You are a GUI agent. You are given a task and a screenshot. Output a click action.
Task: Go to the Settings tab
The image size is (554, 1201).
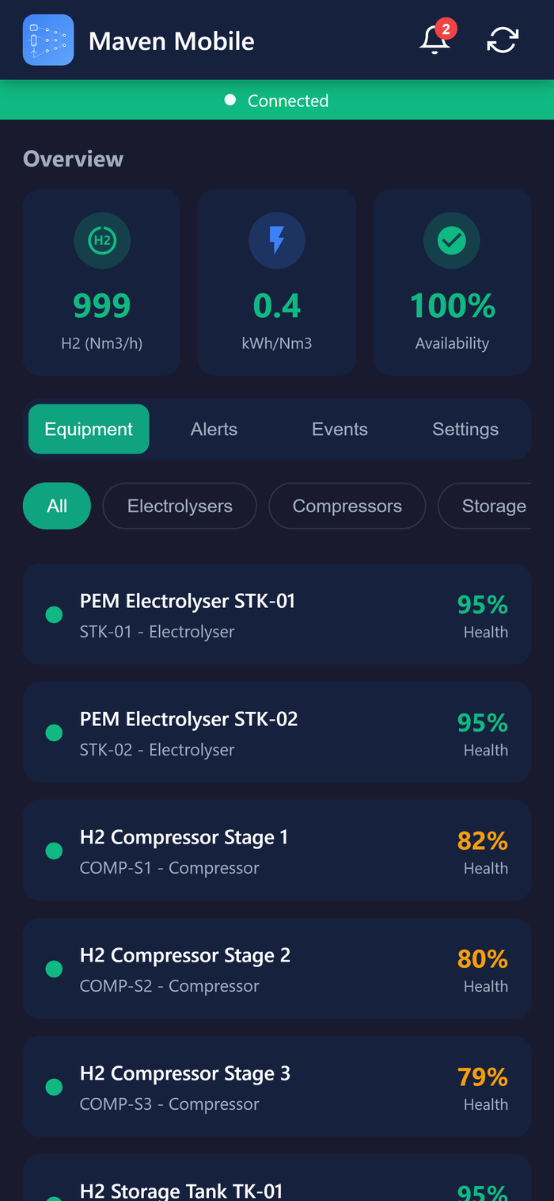[x=465, y=429]
